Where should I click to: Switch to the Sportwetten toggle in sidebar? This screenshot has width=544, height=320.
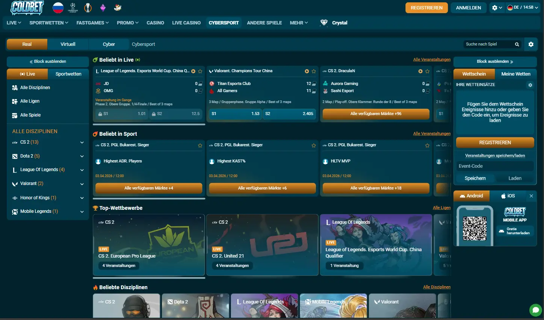(68, 74)
